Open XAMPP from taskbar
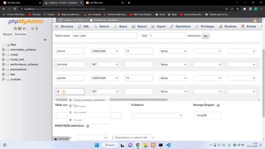This screenshot has width=265, height=149. [153, 145]
